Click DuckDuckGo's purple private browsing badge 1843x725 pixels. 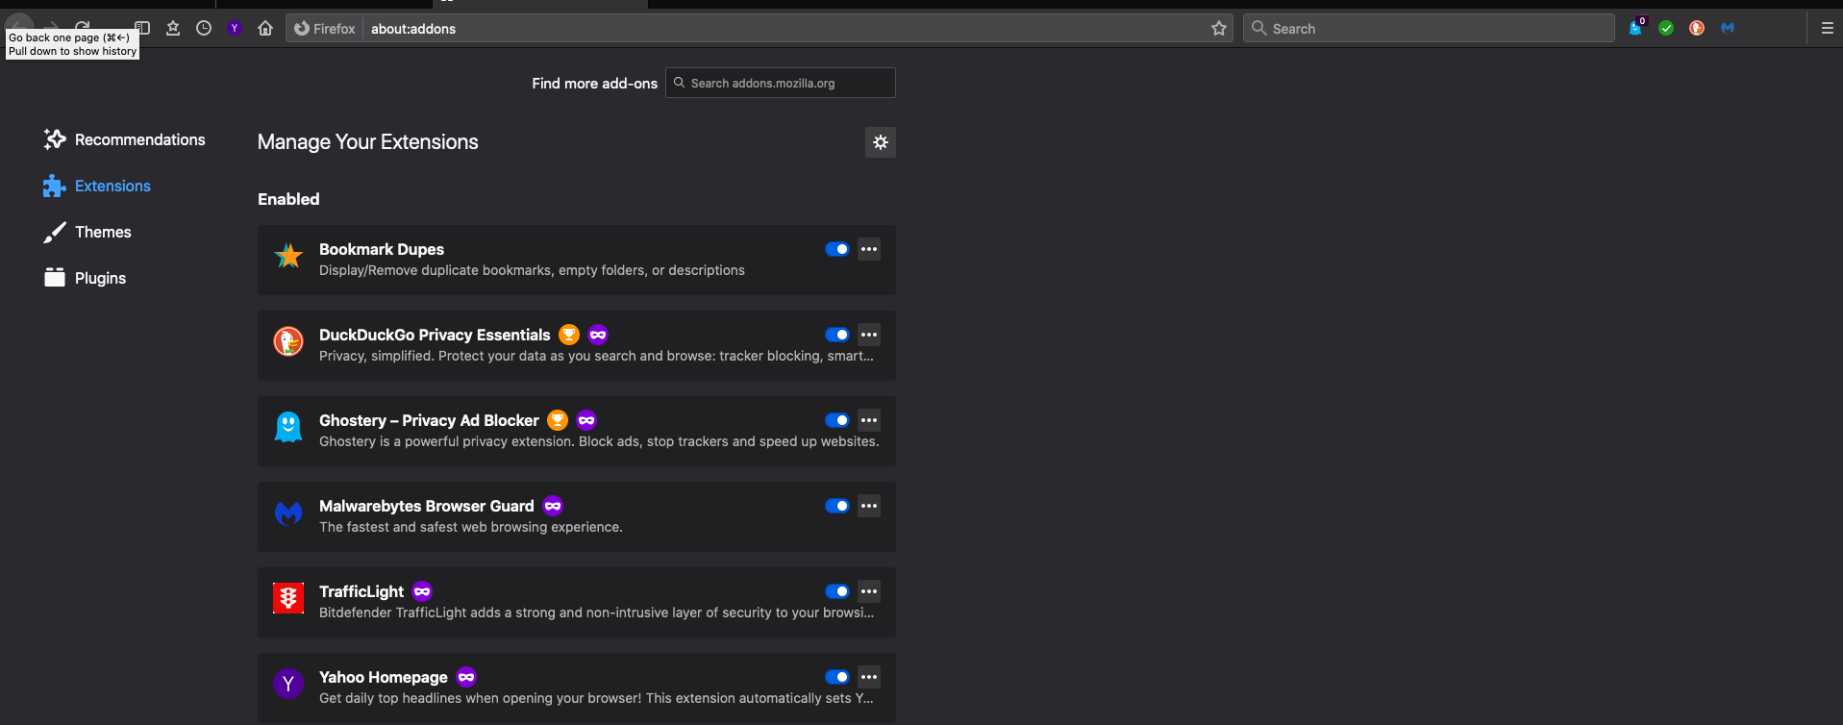598,335
